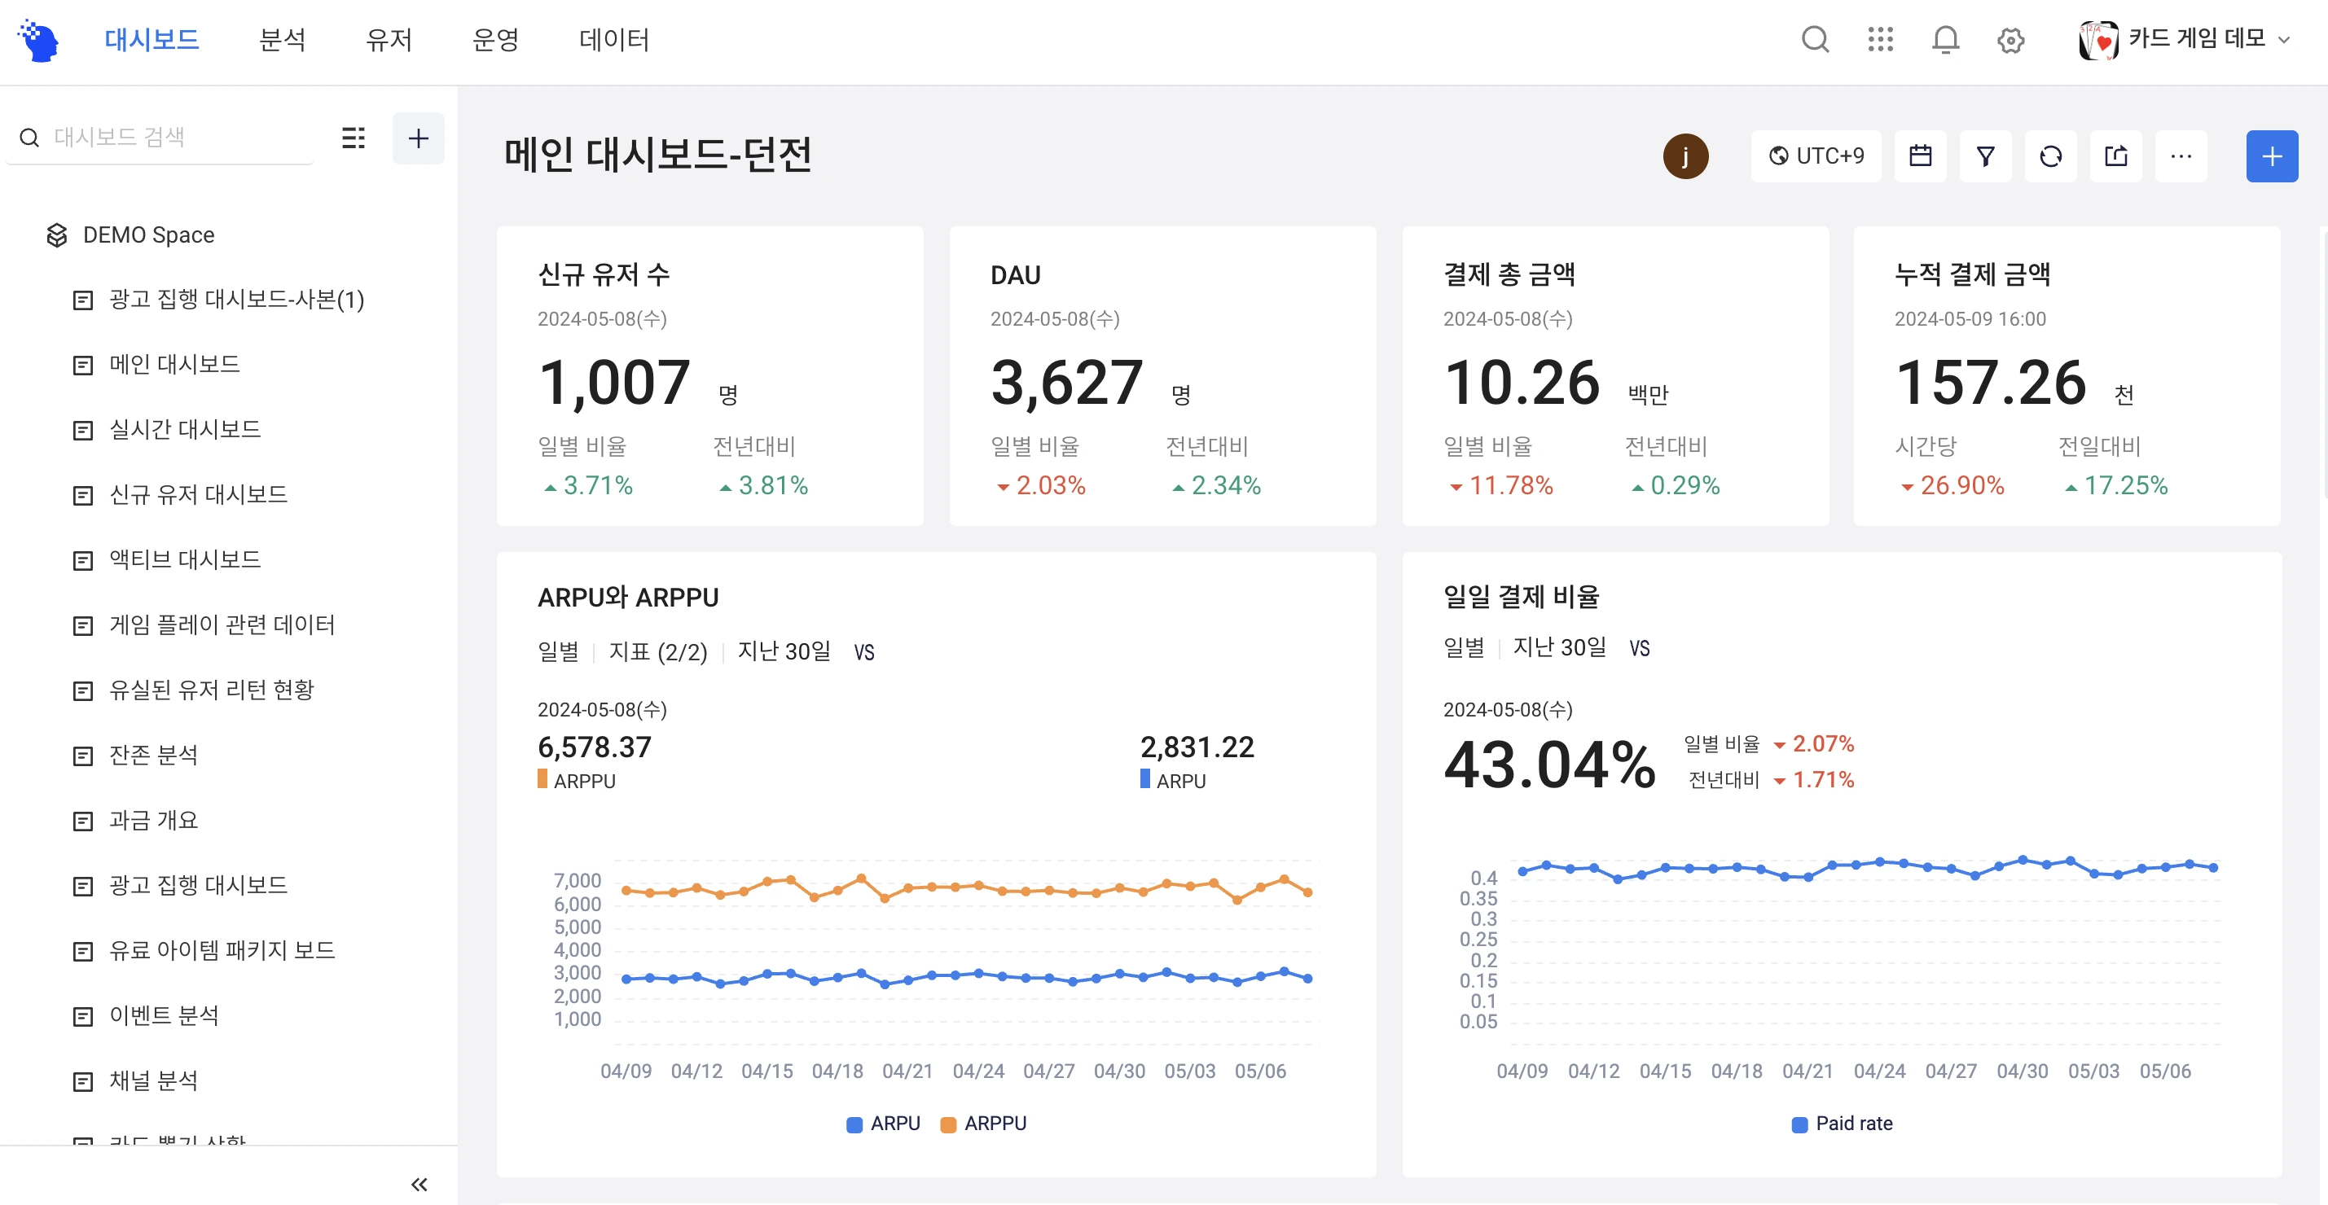Toggle ARPPU series in chart legend
The width and height of the screenshot is (2328, 1205).
983,1123
